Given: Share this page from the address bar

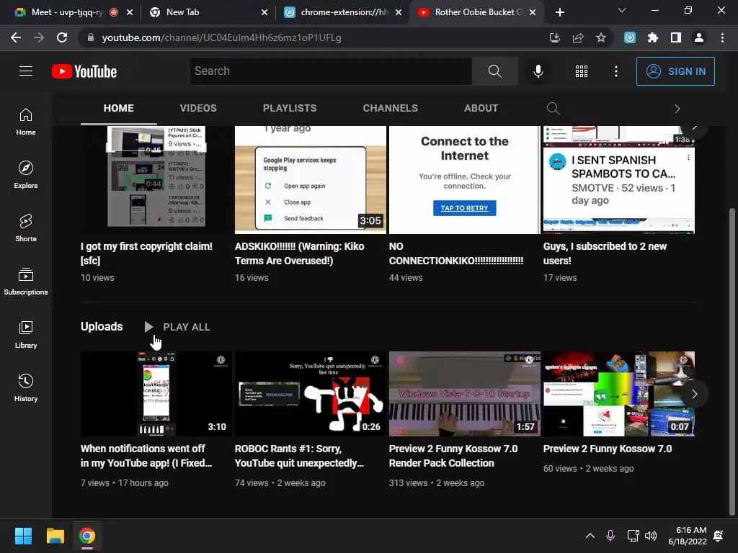Looking at the screenshot, I should pos(578,37).
